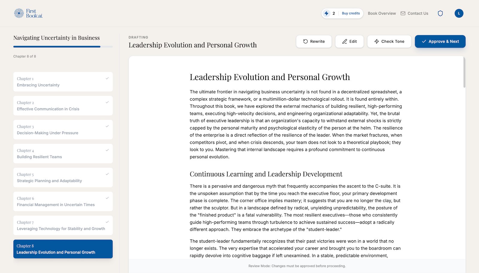Click the envelope Contact Us icon
479x273 pixels.
pyautogui.click(x=403, y=13)
